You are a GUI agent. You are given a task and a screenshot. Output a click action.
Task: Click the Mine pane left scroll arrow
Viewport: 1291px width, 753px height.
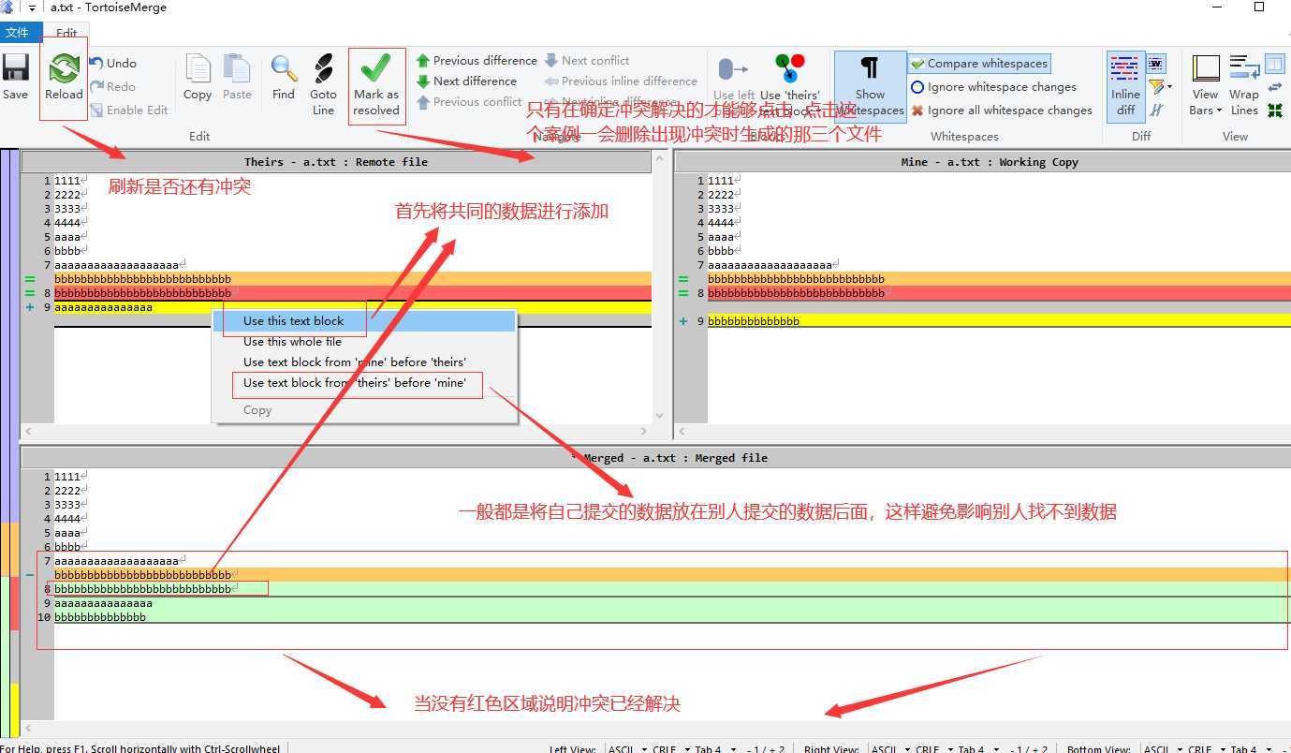[682, 432]
